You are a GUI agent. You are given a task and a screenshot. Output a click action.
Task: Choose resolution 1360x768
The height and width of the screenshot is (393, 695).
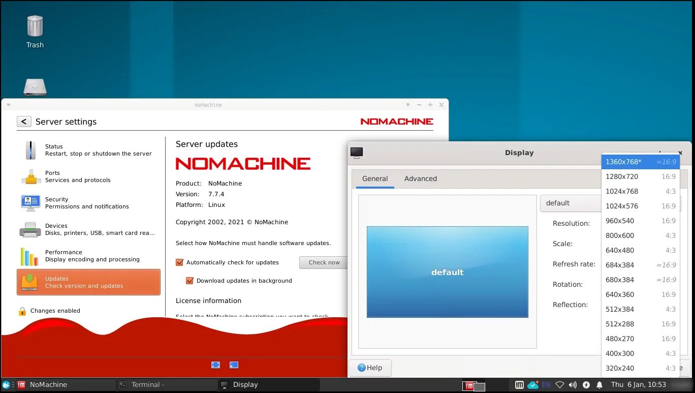point(640,162)
